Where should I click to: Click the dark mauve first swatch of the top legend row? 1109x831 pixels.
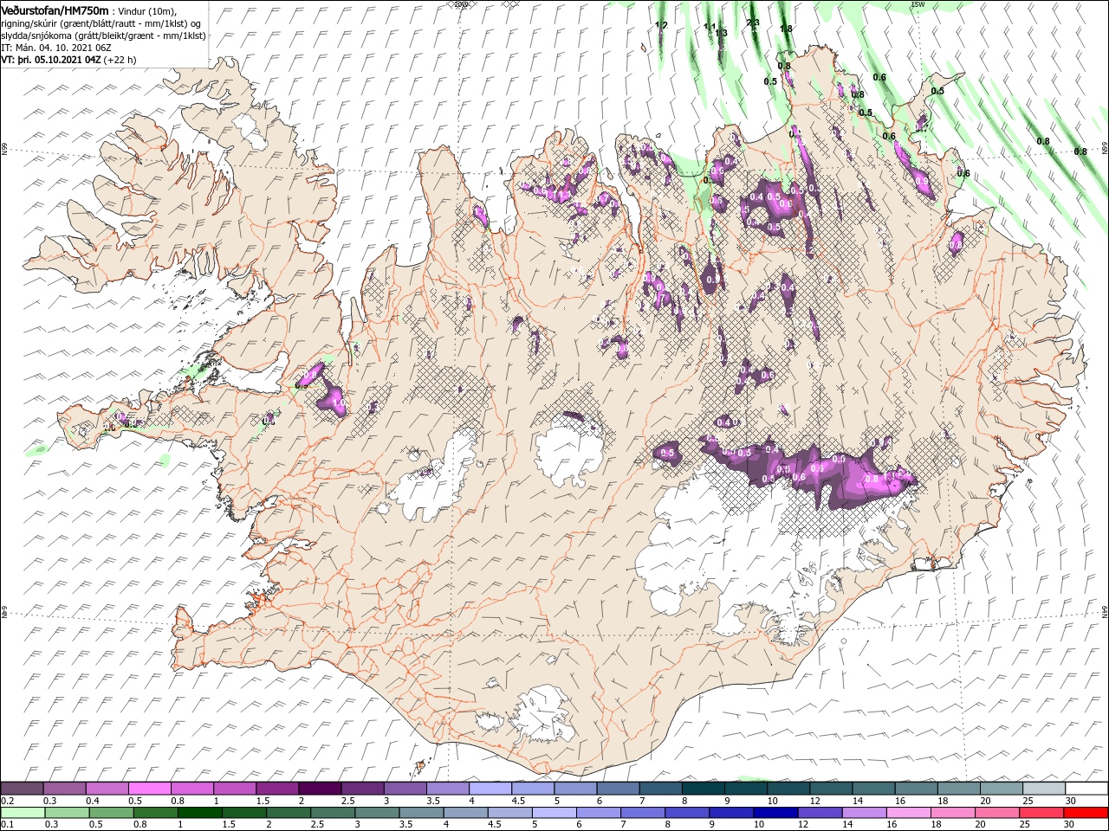22,789
